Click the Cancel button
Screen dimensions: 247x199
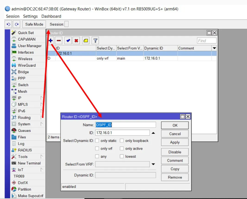click(175, 134)
